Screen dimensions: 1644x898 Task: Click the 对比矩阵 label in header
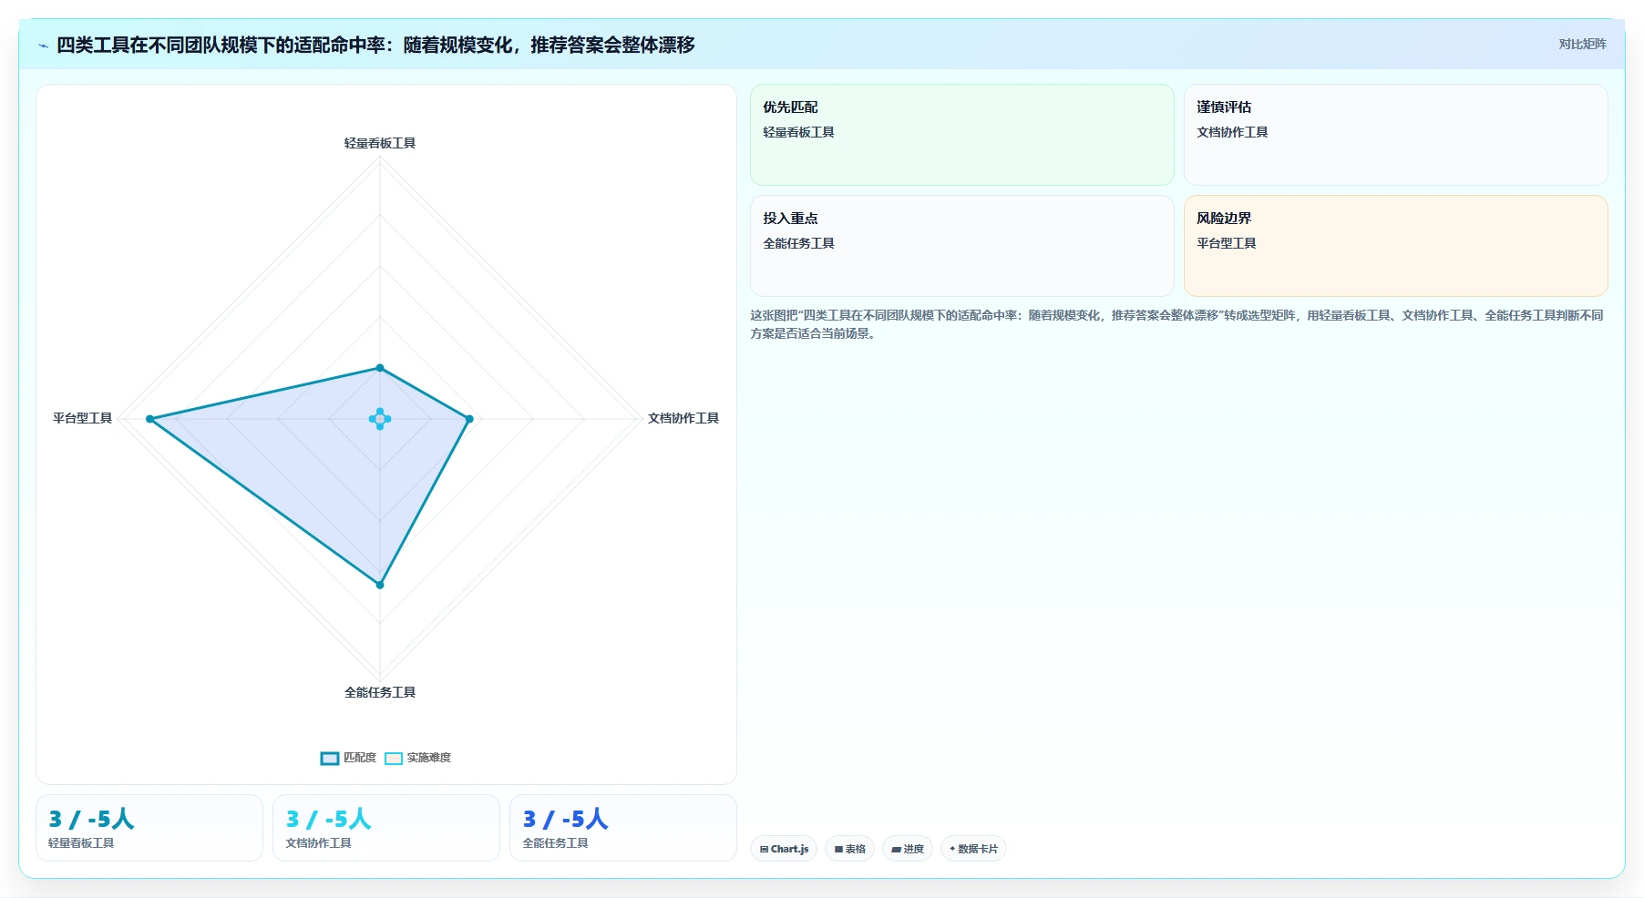1582,44
